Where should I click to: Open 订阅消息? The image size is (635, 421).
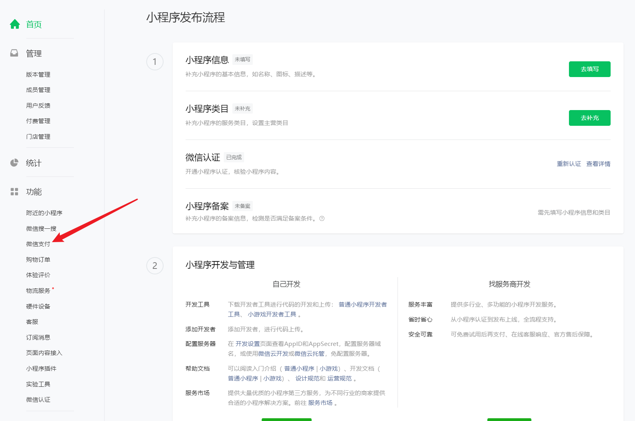point(38,338)
